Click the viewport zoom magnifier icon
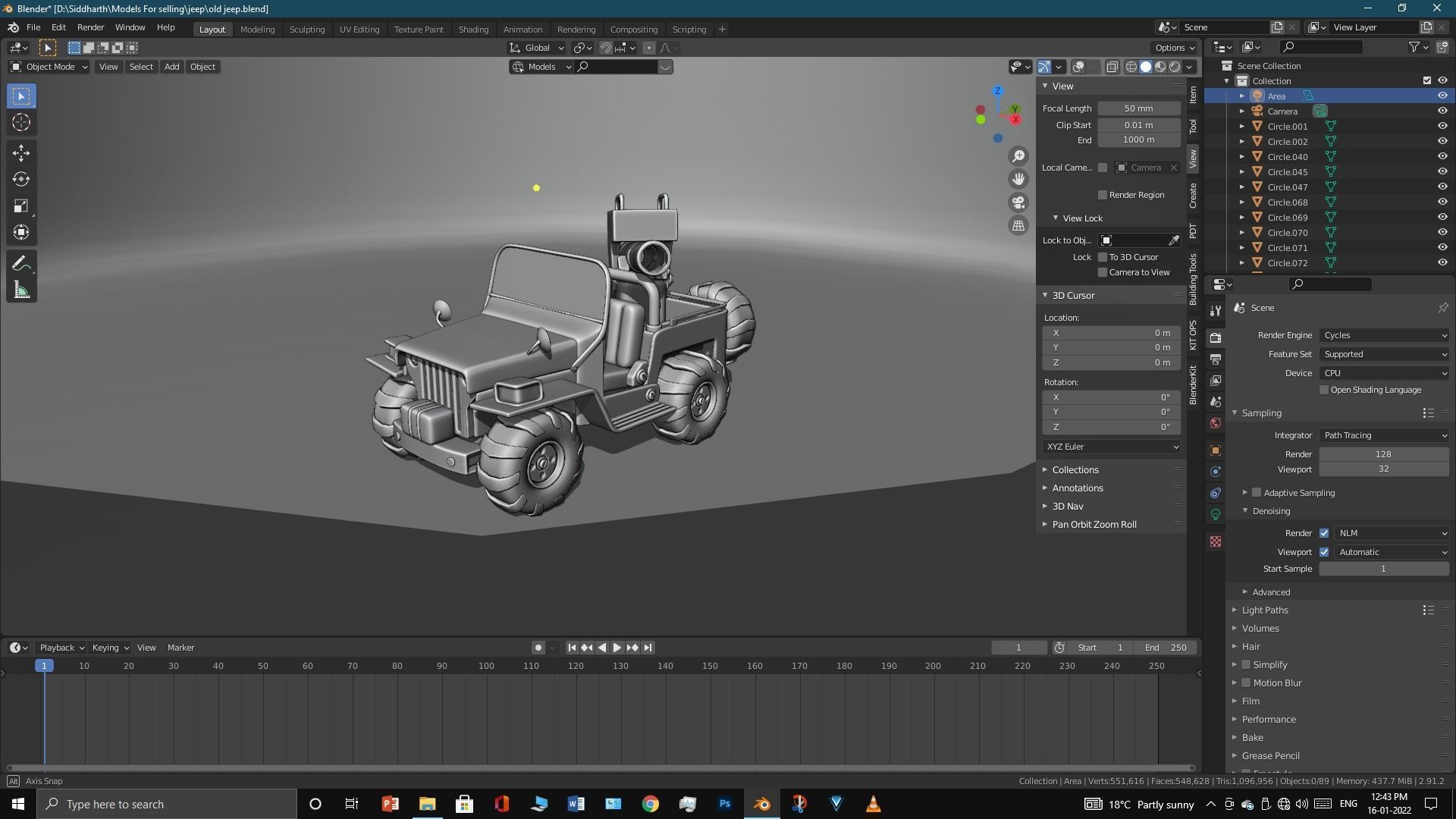This screenshot has width=1456, height=819. point(1018,156)
